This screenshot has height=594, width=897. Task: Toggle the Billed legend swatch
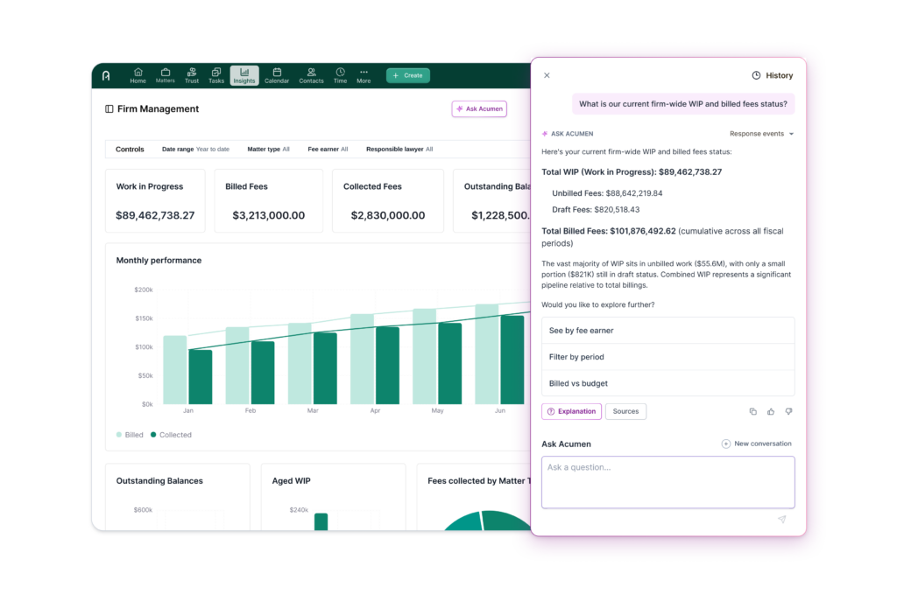click(x=119, y=435)
